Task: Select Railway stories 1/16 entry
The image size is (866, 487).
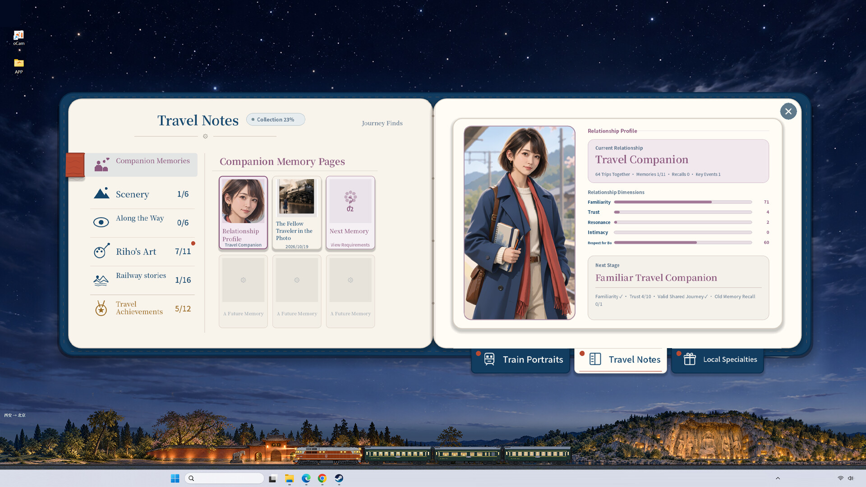Action: pos(143,280)
